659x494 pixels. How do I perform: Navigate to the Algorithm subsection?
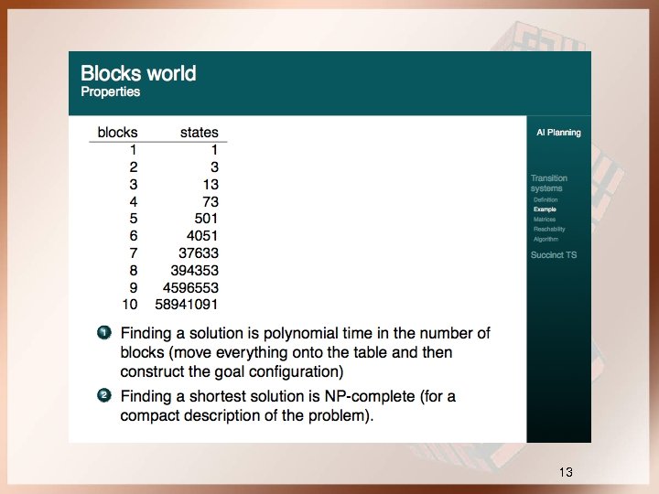(x=546, y=239)
